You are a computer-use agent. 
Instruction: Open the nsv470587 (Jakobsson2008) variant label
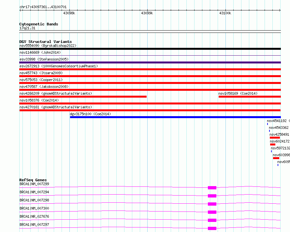coord(44,87)
